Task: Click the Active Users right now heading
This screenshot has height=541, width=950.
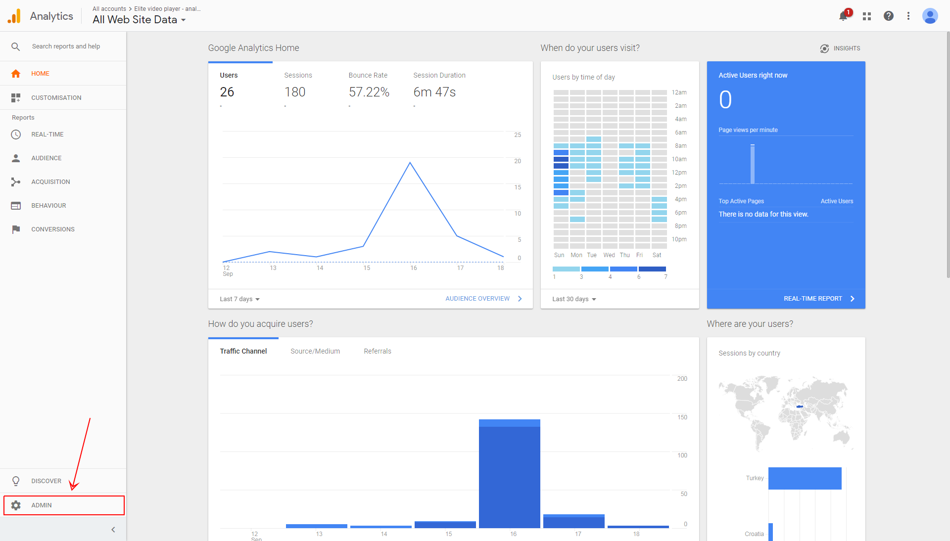Action: [753, 75]
